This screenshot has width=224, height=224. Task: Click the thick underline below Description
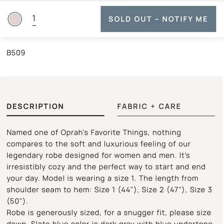pyautogui.click(x=56, y=116)
